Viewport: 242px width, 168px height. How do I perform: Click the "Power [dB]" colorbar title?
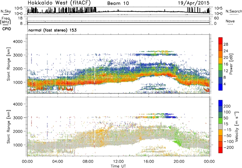[231, 64]
